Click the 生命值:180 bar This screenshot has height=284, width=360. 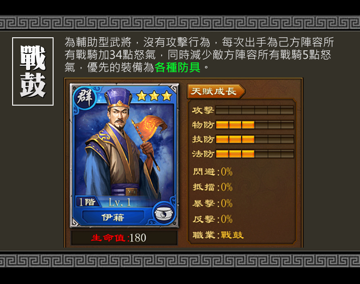pos(124,238)
